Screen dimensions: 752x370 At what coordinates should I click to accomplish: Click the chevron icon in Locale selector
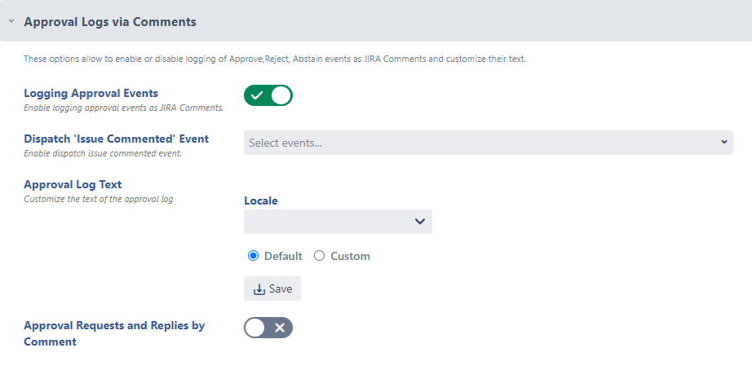point(419,222)
